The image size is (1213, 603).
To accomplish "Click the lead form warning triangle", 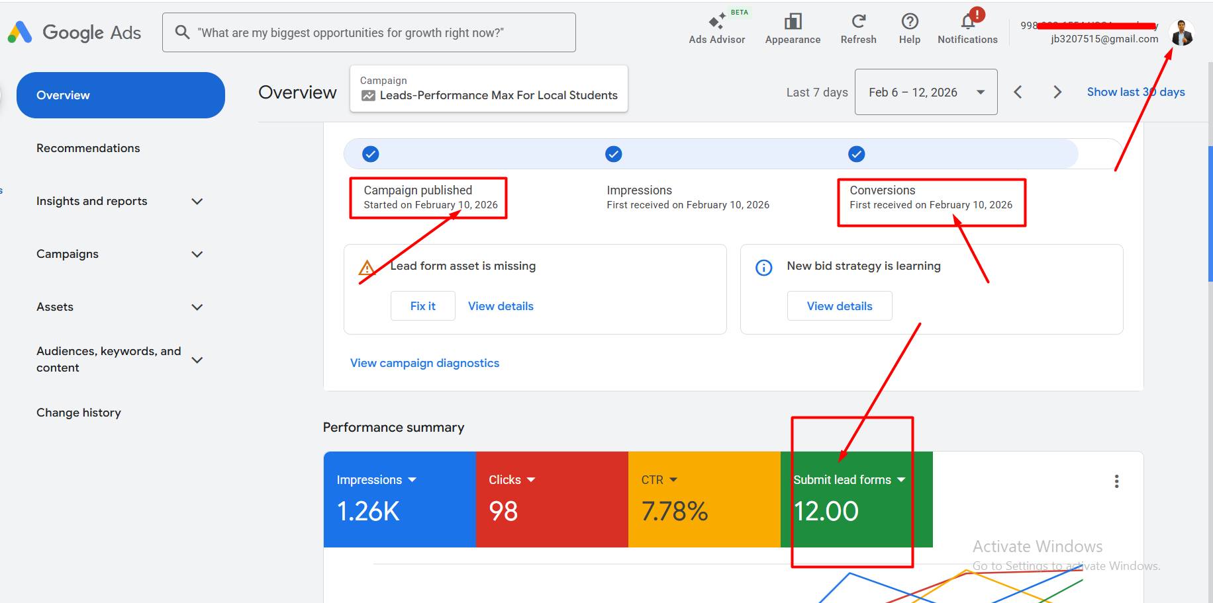I will click(367, 267).
